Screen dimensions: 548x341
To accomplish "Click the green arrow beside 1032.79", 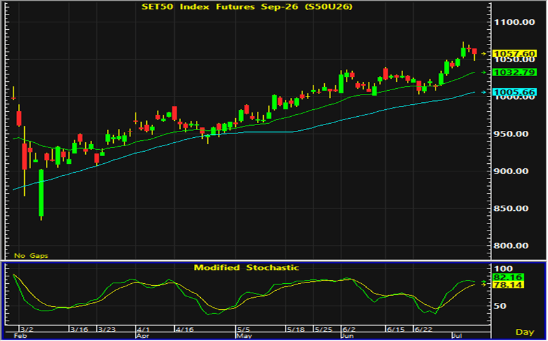I will [x=484, y=72].
